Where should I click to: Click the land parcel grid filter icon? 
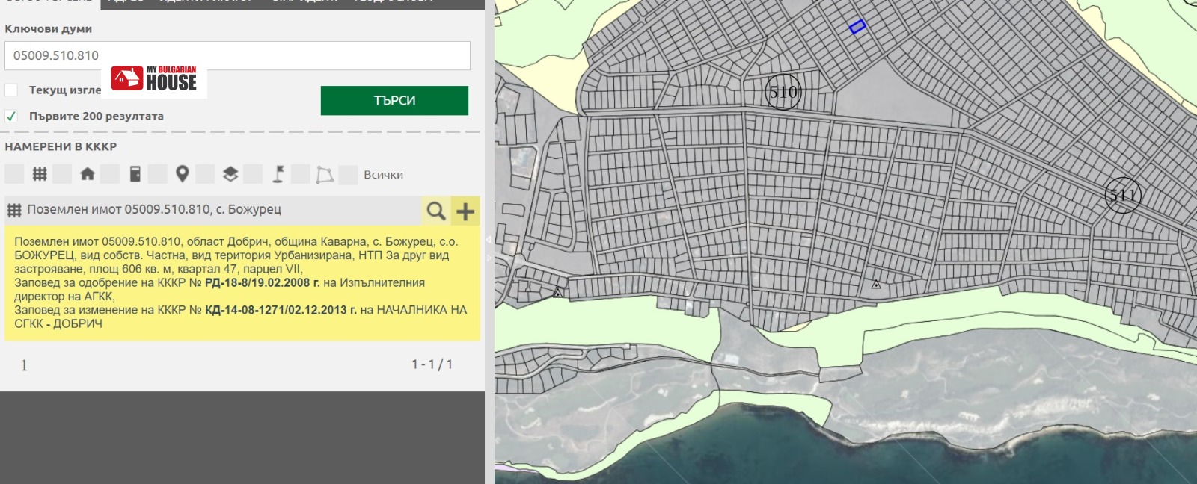coord(40,174)
